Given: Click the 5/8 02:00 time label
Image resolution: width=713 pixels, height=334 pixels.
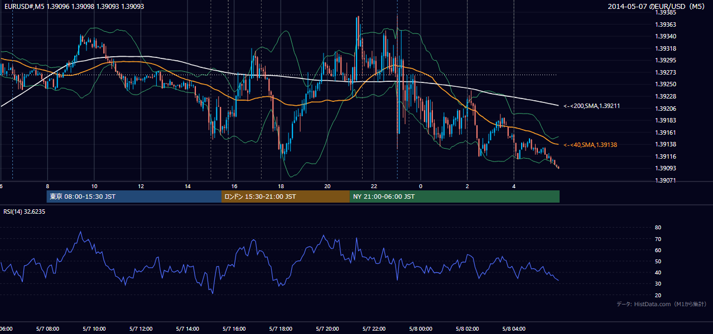Looking at the screenshot, I should [468, 329].
